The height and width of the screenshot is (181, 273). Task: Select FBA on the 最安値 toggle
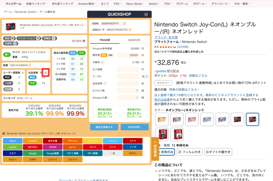click(111, 55)
